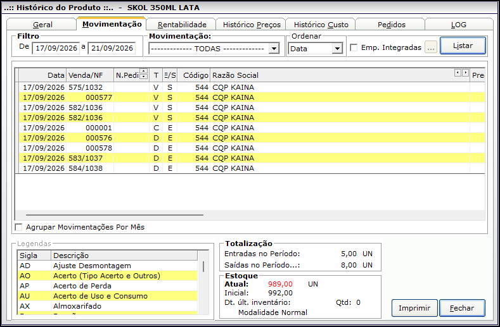The width and height of the screenshot is (500, 327).
Task: Click the small down arrow on N.Pedi column
Action: pyautogui.click(x=144, y=77)
